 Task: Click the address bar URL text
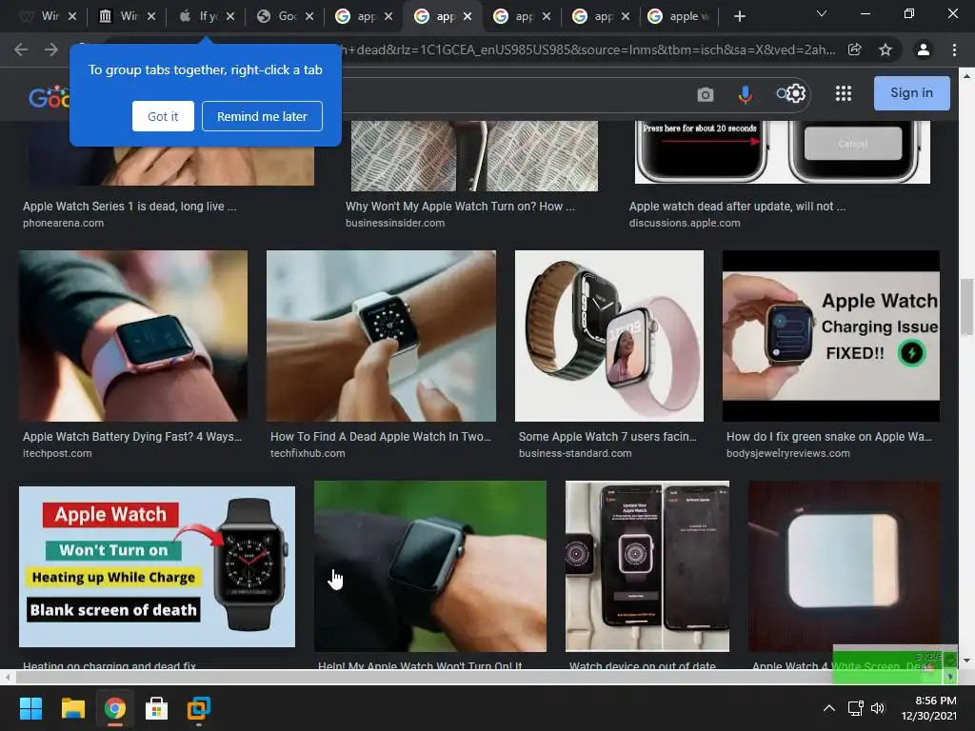click(587, 49)
